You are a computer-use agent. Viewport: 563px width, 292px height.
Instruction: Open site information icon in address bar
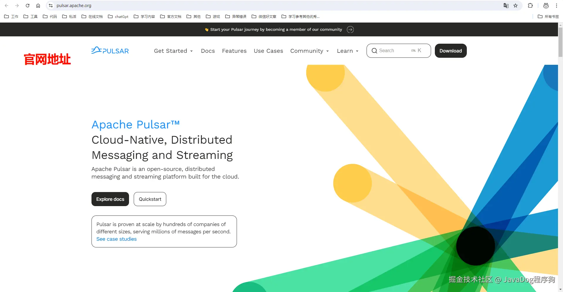pyautogui.click(x=51, y=6)
